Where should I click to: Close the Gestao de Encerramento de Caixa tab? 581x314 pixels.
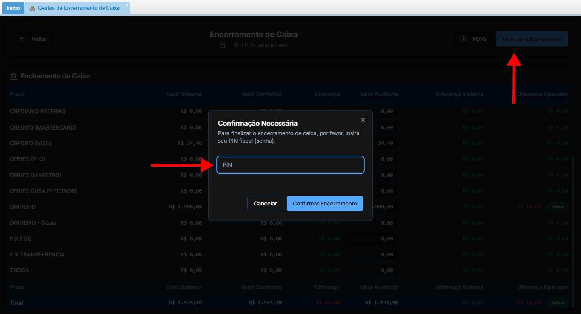127,5
